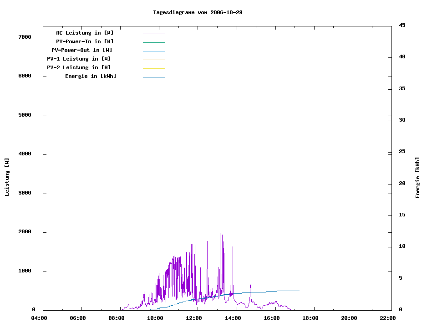Click the yellow PV-2 legend line sample
The width and height of the screenshot is (437, 328).
click(x=153, y=68)
